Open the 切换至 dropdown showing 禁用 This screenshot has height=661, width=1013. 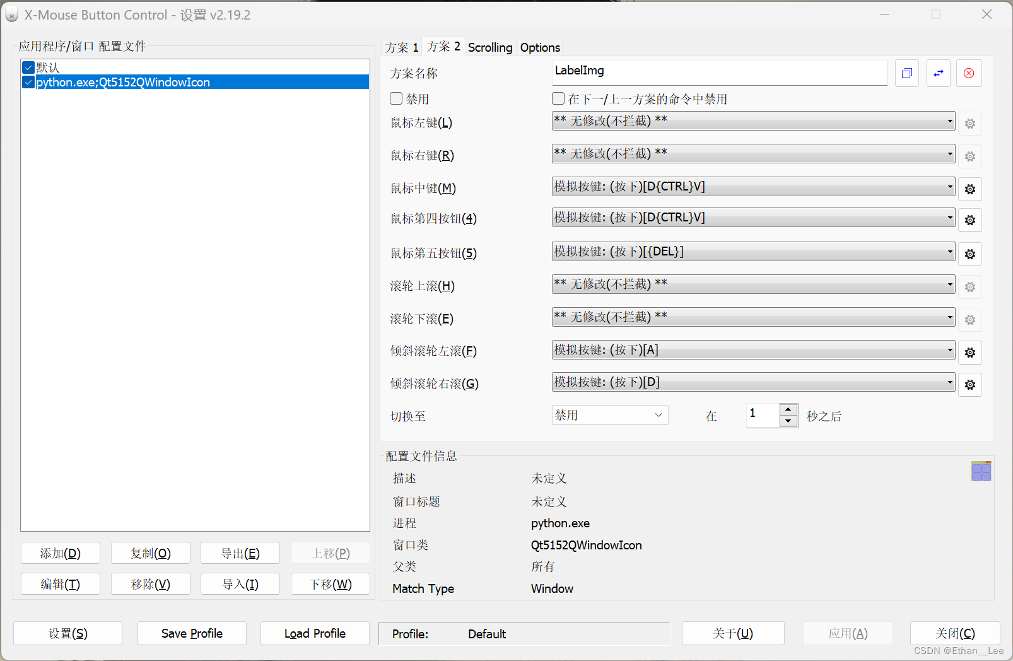[x=610, y=415]
